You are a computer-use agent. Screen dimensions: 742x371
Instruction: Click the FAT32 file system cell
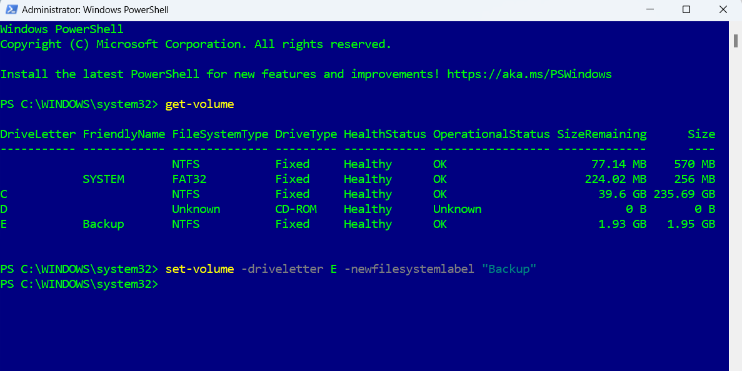189,179
